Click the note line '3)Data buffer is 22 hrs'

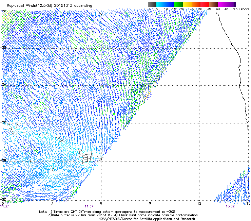[123, 215]
